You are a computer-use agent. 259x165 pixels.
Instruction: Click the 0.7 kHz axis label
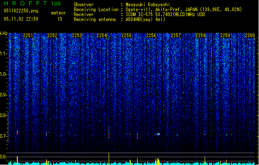coord(3,136)
